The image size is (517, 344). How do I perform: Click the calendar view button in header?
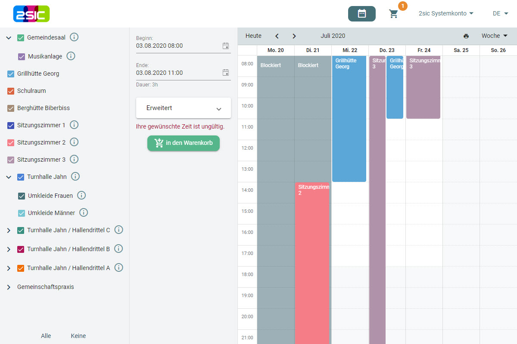pos(361,14)
